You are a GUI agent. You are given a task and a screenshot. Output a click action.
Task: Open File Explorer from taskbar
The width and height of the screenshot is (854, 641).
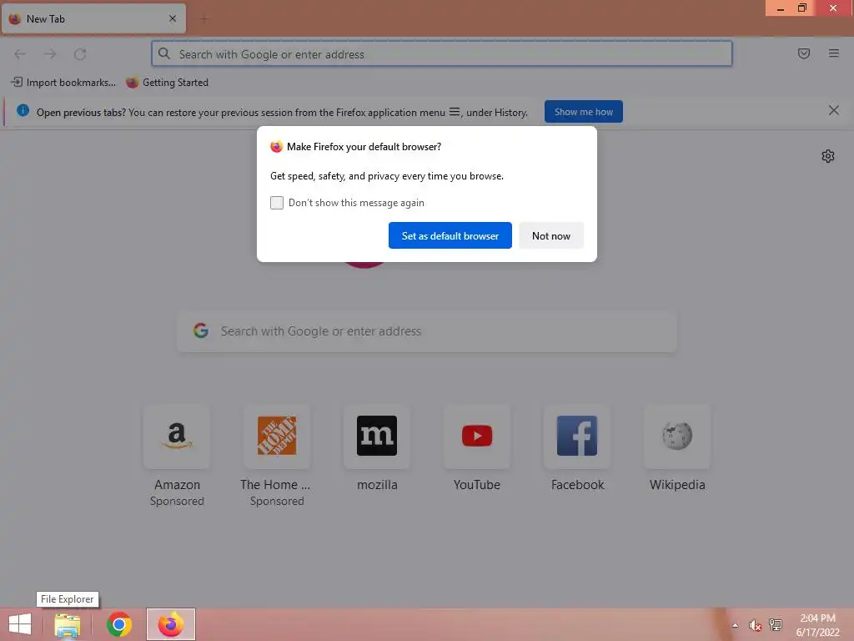[67, 624]
